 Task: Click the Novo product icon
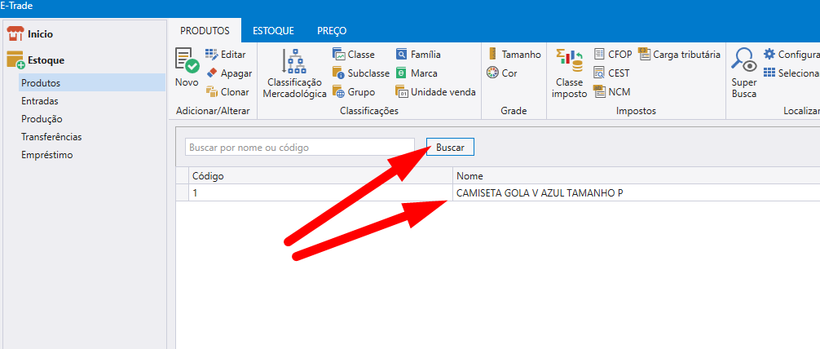coord(187,62)
